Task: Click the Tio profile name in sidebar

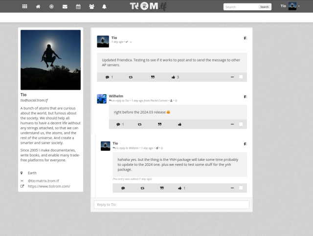Action: click(23, 95)
